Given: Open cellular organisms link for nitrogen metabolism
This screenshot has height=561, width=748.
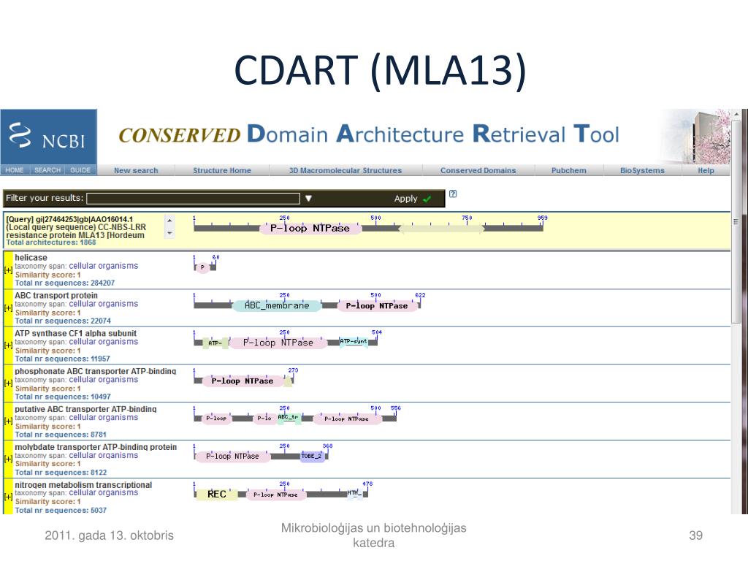Looking at the screenshot, I should [x=104, y=493].
